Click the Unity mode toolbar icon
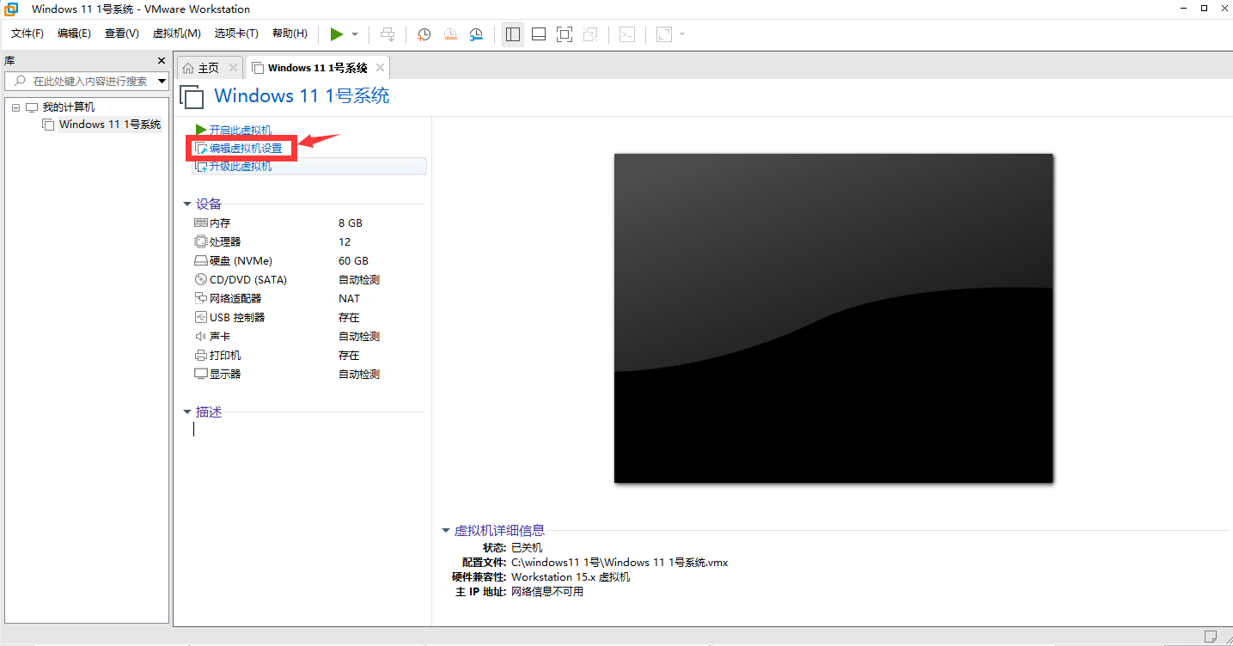The image size is (1233, 646). (x=590, y=34)
